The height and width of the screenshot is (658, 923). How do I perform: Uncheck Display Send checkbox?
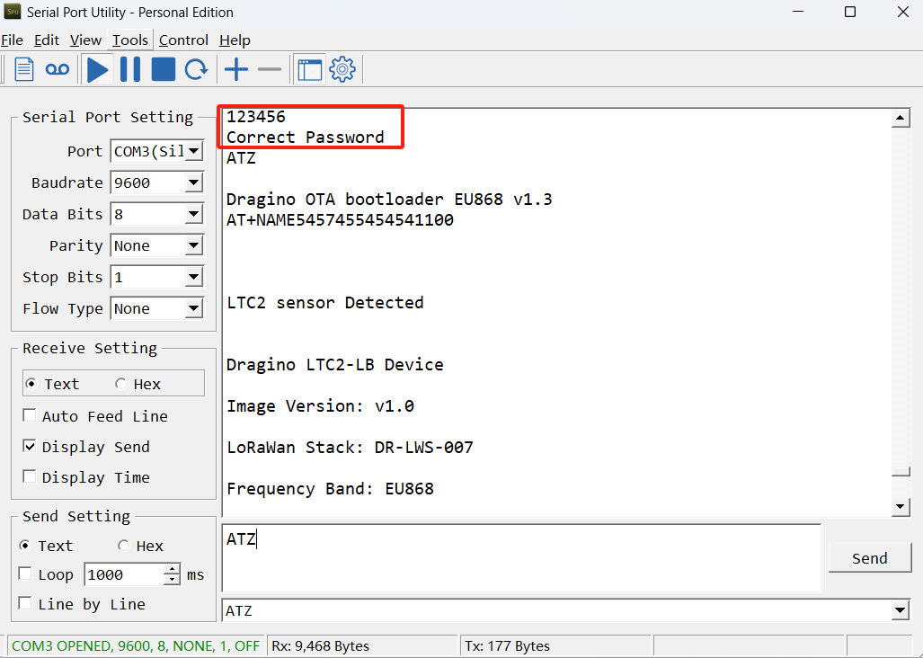coord(30,446)
